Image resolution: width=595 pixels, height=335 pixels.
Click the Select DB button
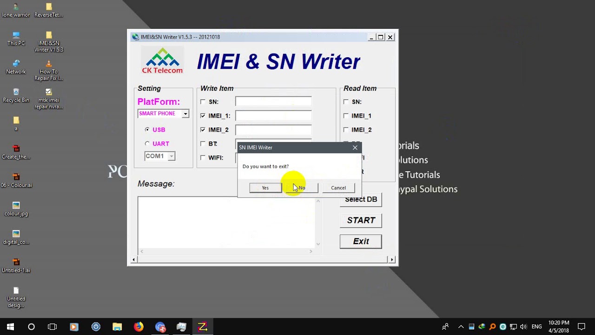(361, 200)
